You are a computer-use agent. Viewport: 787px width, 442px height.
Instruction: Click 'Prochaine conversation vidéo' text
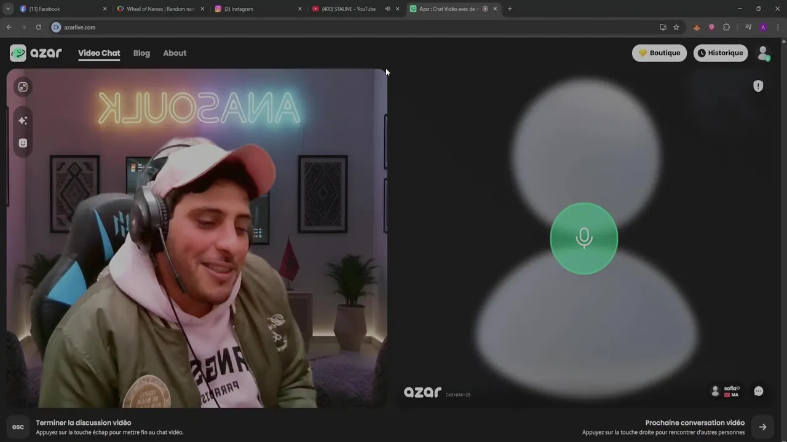pos(695,422)
